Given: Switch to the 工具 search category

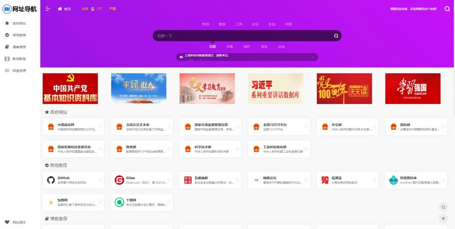Looking at the screenshot, I should pyautogui.click(x=239, y=24).
